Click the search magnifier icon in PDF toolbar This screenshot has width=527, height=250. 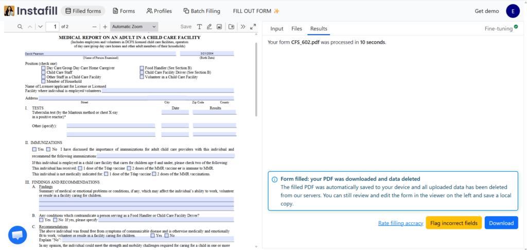tap(20, 27)
